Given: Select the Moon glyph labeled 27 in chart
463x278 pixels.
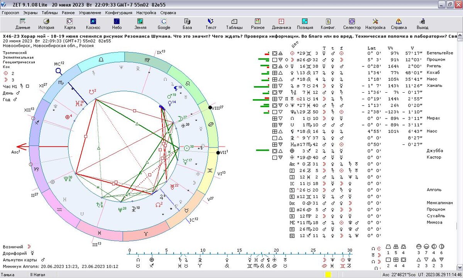Looking at the screenshot, I should coord(179,118).
